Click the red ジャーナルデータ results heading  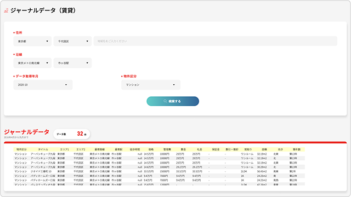point(26,132)
